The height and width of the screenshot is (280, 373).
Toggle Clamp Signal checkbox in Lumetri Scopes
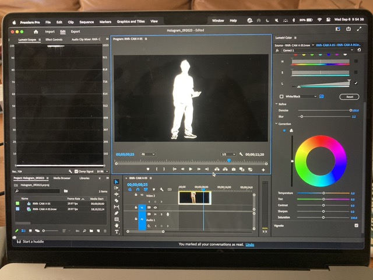(x=77, y=171)
